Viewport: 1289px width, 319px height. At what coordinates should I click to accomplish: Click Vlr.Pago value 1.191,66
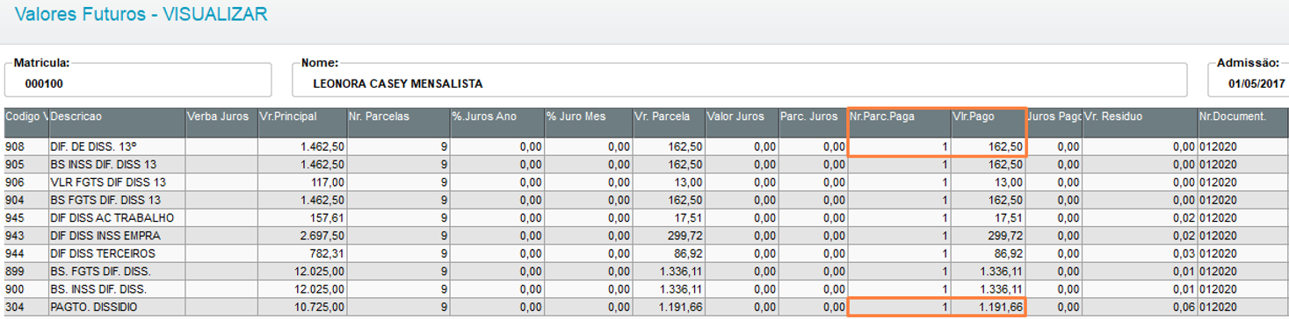click(x=988, y=308)
